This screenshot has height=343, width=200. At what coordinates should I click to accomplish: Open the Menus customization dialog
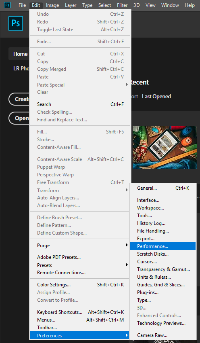[x=80, y=320]
